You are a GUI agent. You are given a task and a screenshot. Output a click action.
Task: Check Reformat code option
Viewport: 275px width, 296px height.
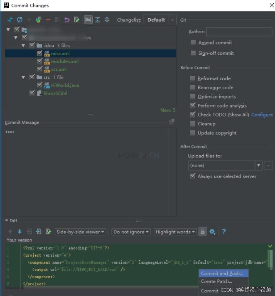point(192,78)
